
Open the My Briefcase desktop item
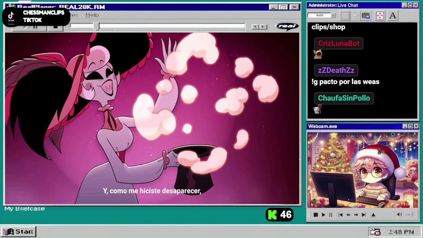pos(24,209)
